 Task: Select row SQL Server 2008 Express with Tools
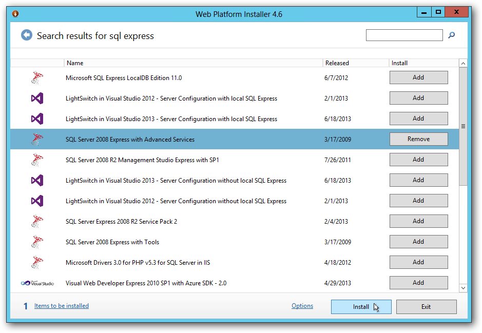coord(235,242)
